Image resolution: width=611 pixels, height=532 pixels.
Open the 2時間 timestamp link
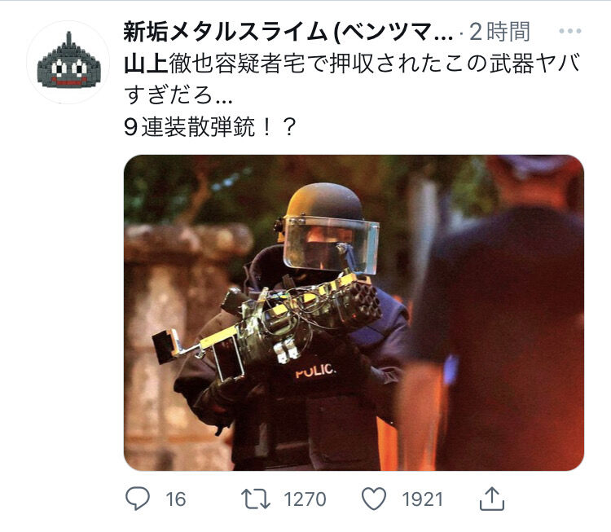tap(499, 32)
